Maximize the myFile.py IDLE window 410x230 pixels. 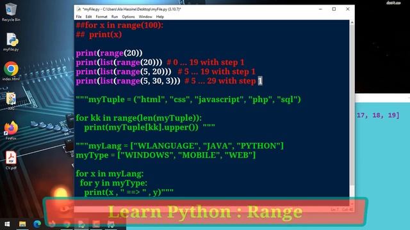pyautogui.click(x=334, y=9)
